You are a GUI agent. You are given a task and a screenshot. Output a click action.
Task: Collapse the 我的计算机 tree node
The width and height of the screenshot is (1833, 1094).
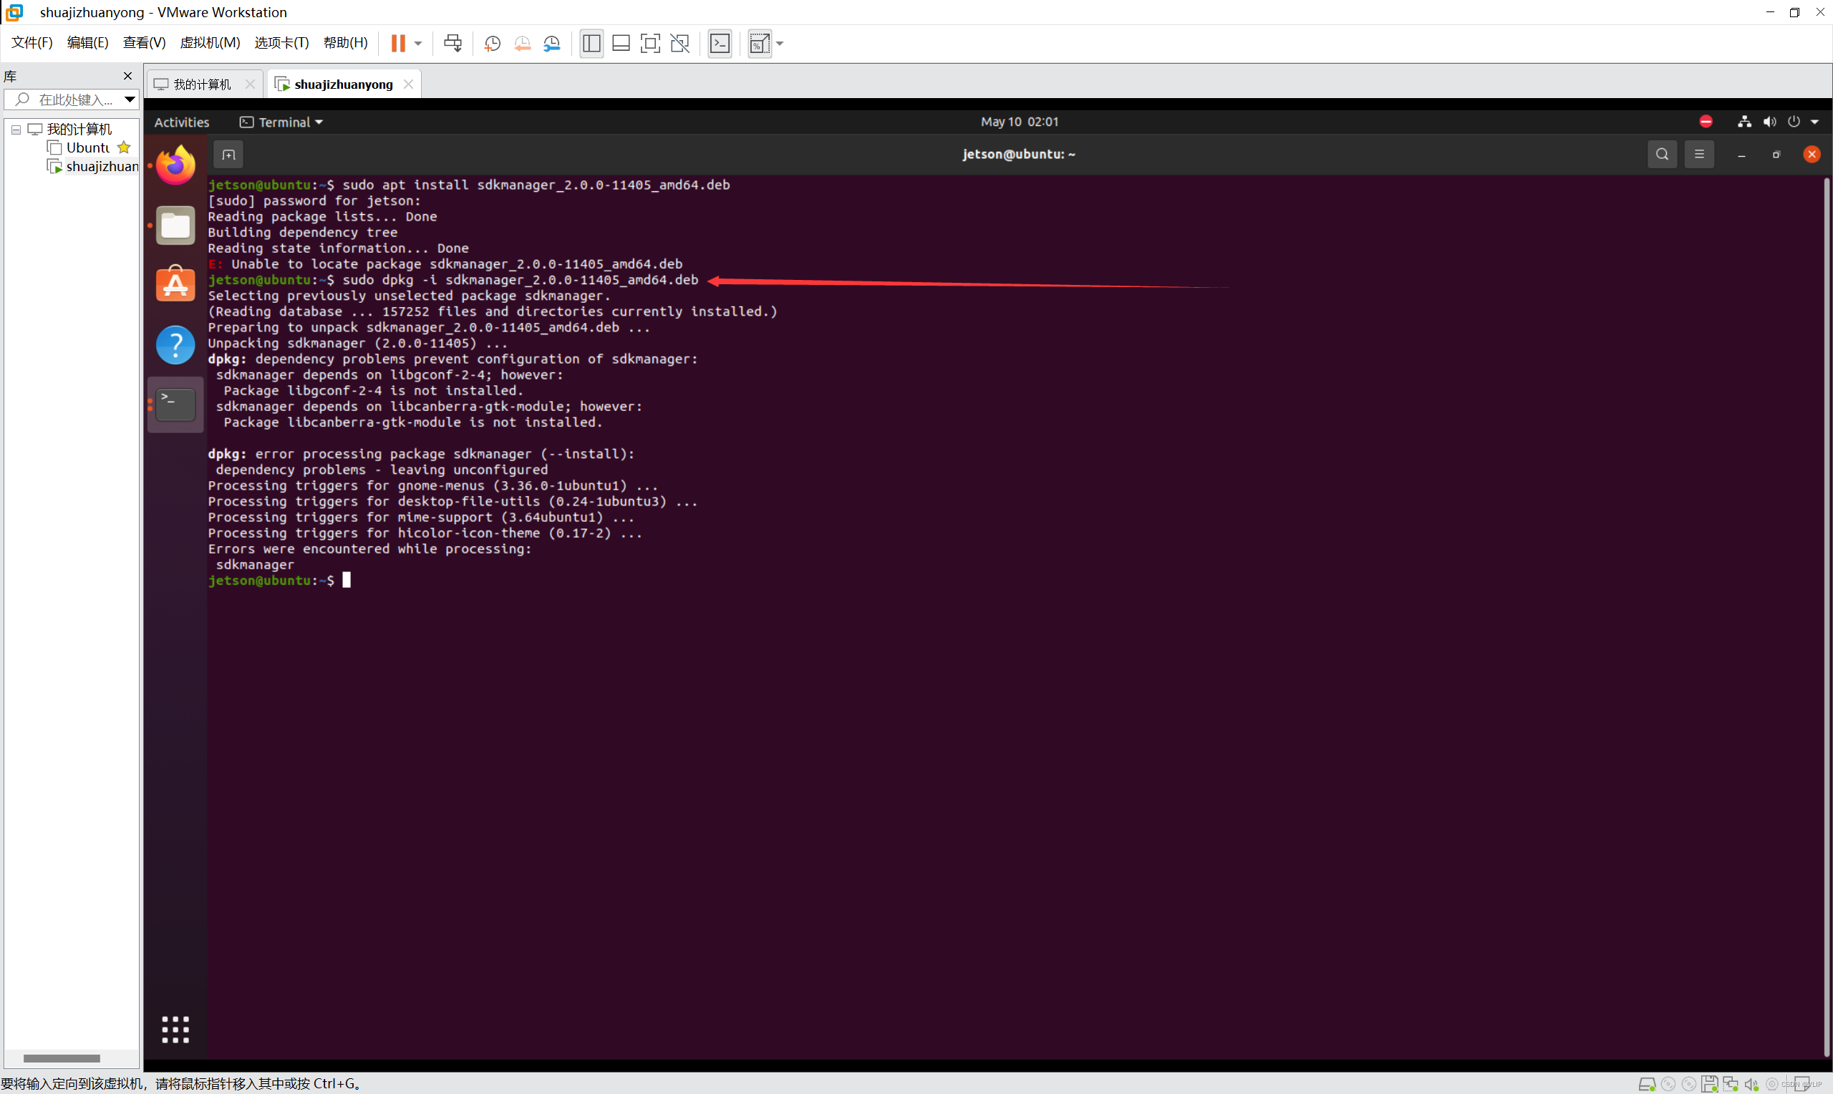point(16,129)
